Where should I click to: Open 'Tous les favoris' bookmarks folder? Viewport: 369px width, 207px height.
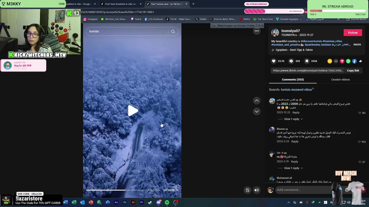click(x=356, y=19)
